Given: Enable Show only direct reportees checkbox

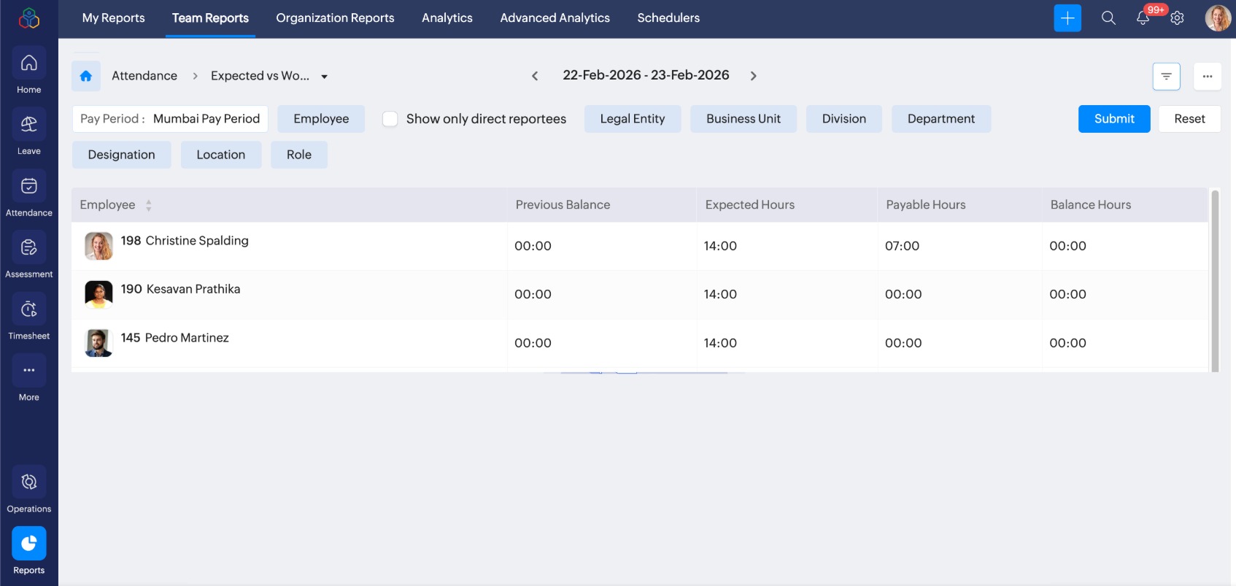Looking at the screenshot, I should coord(390,119).
